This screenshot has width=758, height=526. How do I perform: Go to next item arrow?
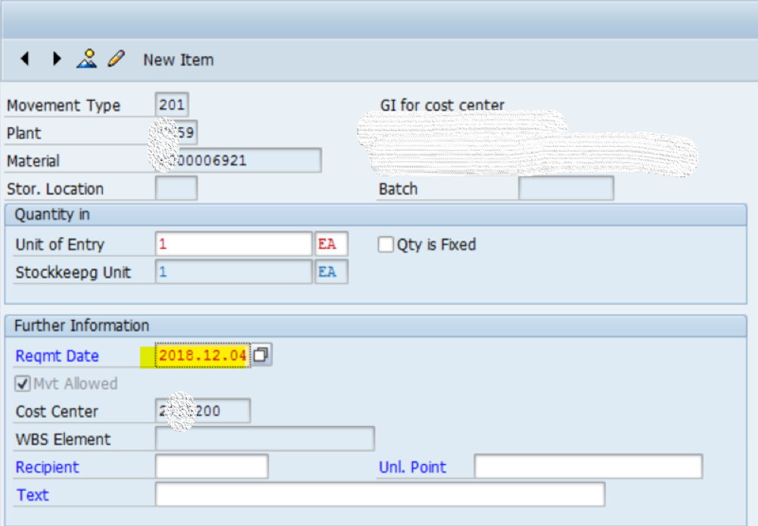(x=57, y=59)
